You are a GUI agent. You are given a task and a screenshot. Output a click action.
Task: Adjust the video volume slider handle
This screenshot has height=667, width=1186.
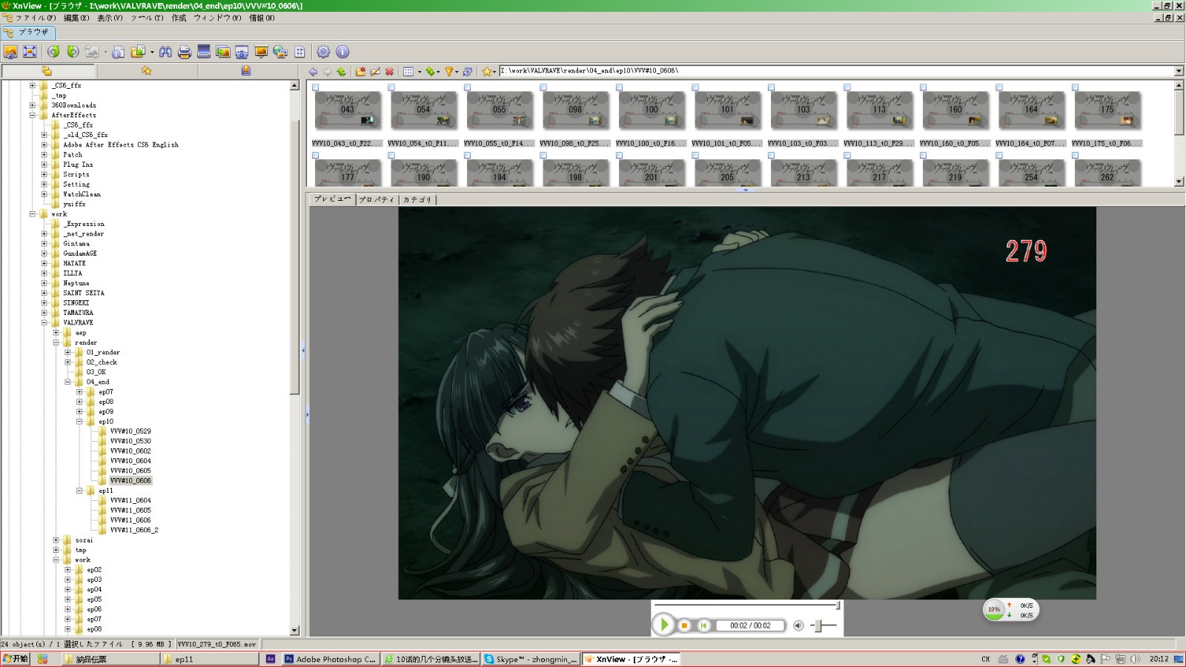pyautogui.click(x=818, y=625)
